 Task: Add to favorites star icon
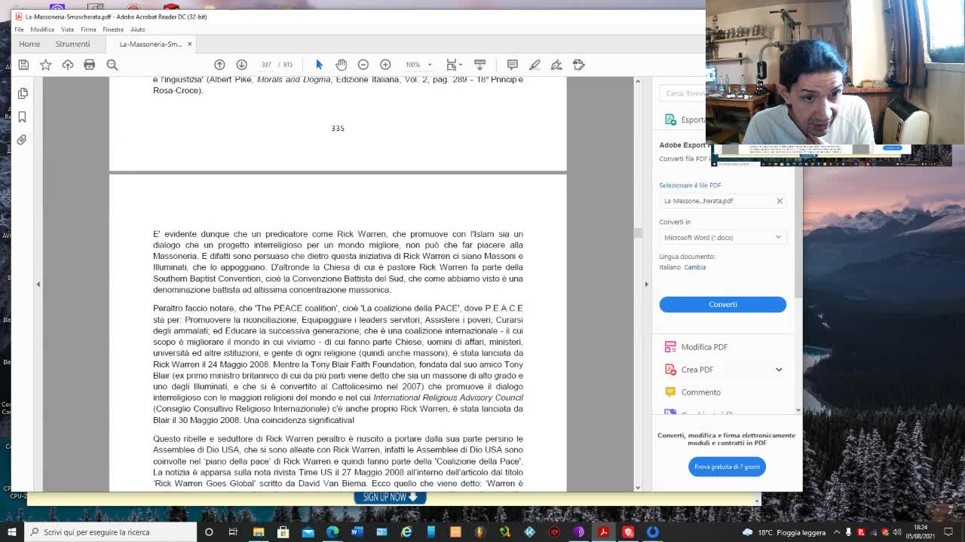click(x=45, y=65)
